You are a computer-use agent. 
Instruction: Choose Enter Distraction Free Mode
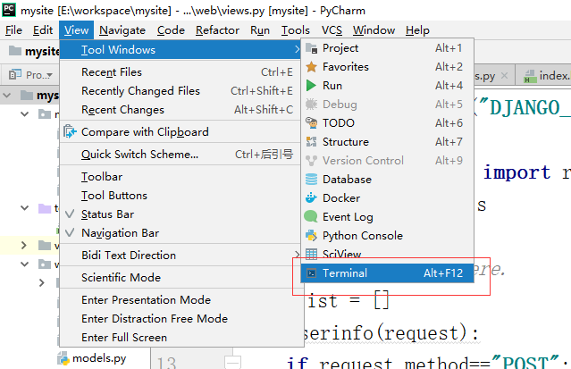(181, 319)
